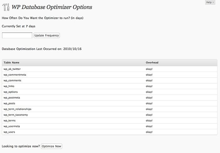Select the wp_commentmeta table row
The image size is (220, 153).
pyautogui.click(x=110, y=75)
